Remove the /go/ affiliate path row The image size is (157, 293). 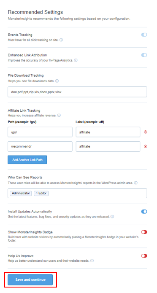tap(146, 132)
